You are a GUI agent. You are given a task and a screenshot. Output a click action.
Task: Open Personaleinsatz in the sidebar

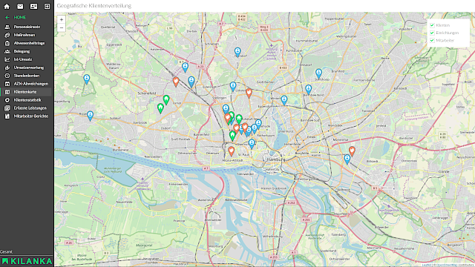(x=27, y=27)
